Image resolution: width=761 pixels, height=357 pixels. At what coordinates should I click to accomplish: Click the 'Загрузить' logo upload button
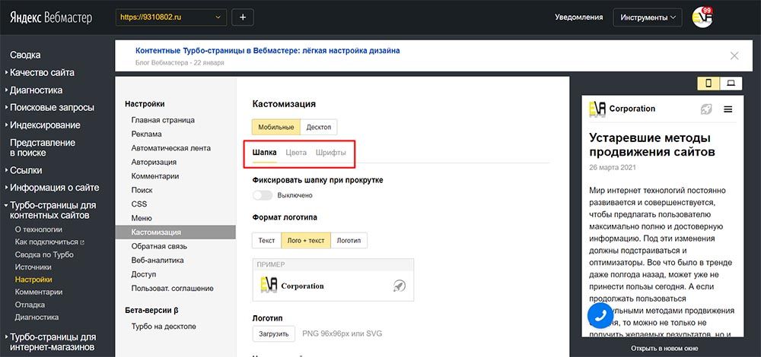(x=272, y=333)
